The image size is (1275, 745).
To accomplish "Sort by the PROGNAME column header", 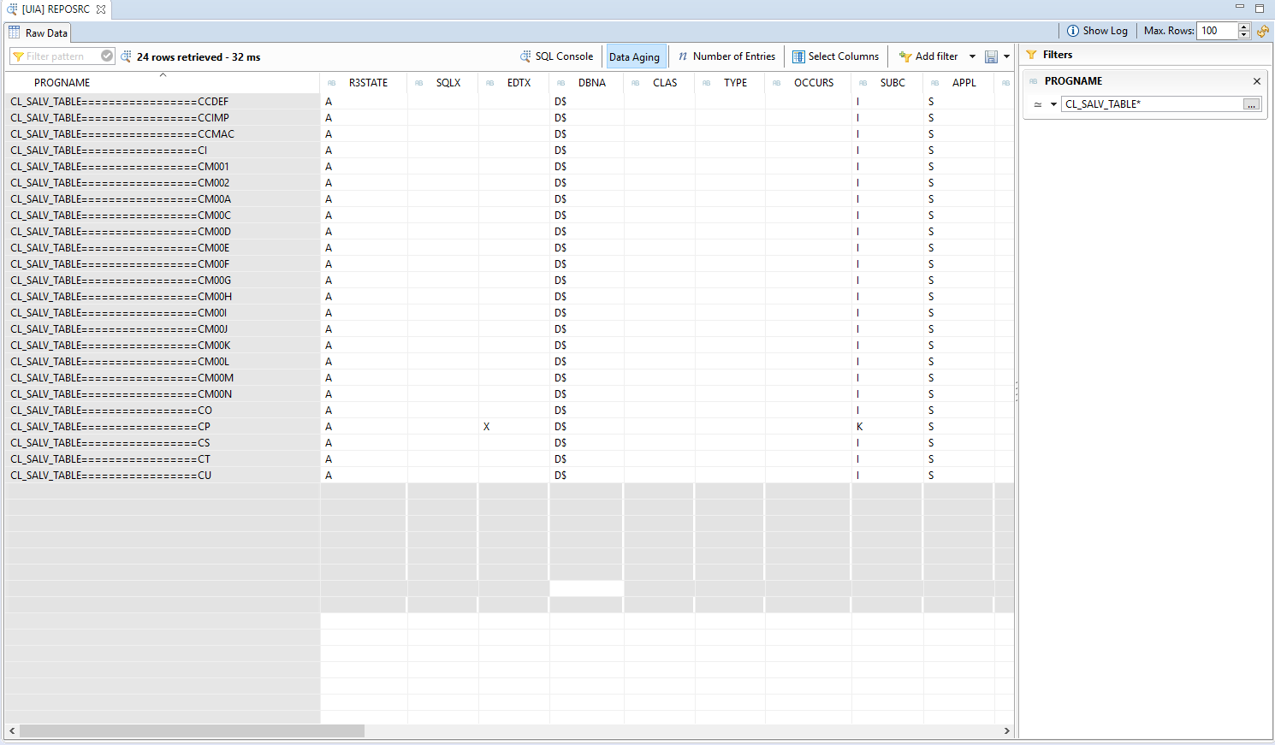I will click(62, 83).
